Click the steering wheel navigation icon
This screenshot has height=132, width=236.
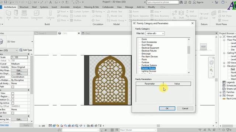[211, 63]
